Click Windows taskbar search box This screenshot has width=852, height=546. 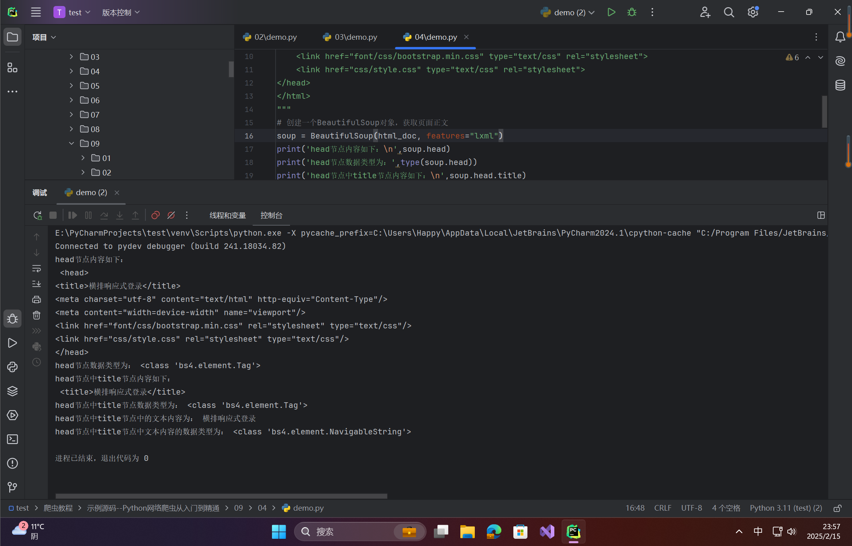pyautogui.click(x=360, y=532)
